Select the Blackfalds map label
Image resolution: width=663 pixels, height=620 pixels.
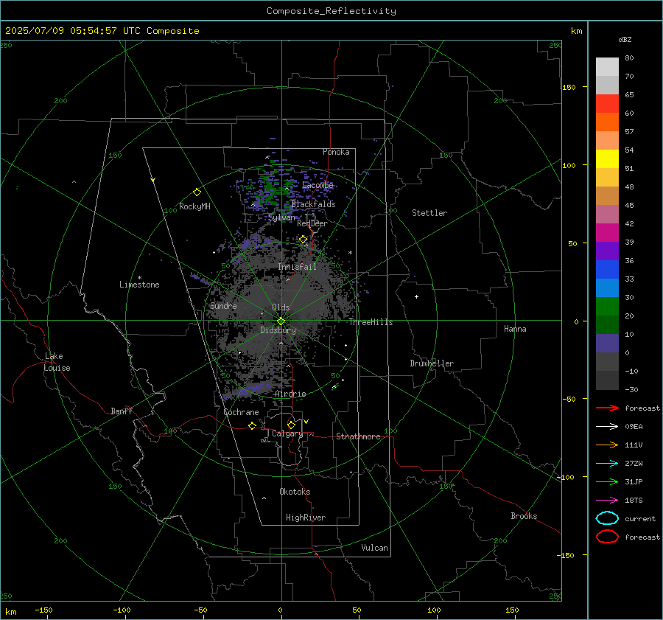point(313,204)
